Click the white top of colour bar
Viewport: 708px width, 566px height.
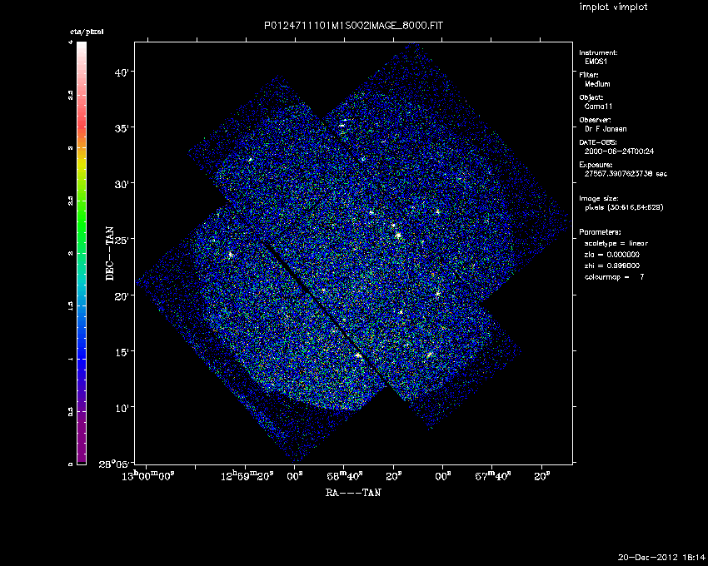tap(82, 48)
